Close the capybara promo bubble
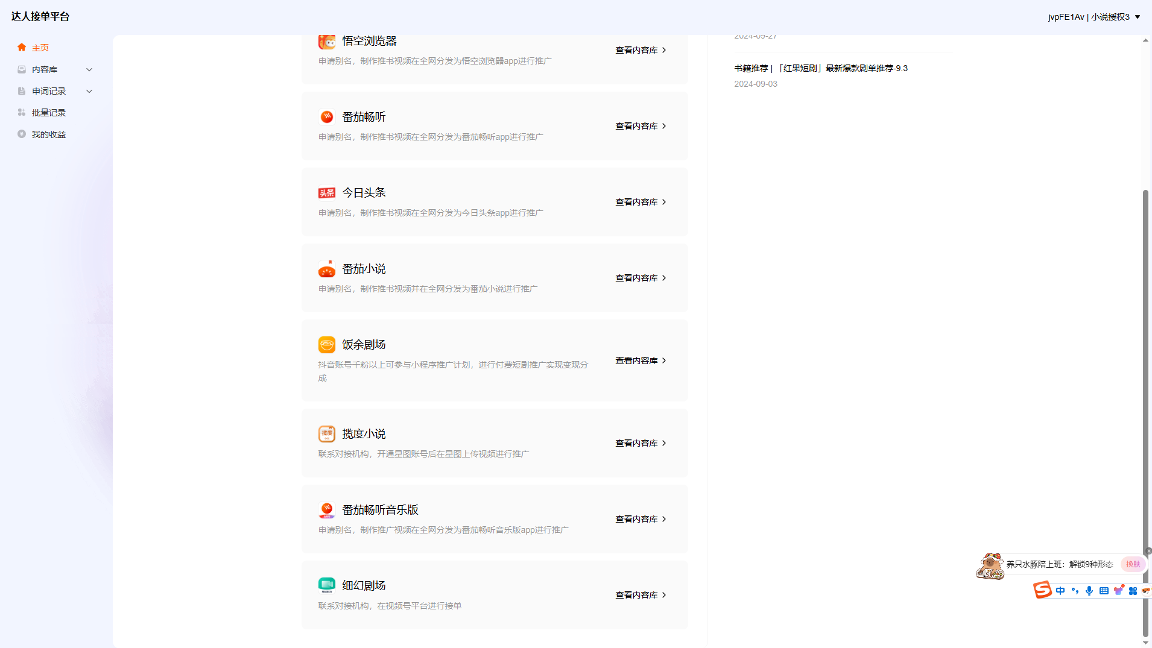 pos(1148,551)
